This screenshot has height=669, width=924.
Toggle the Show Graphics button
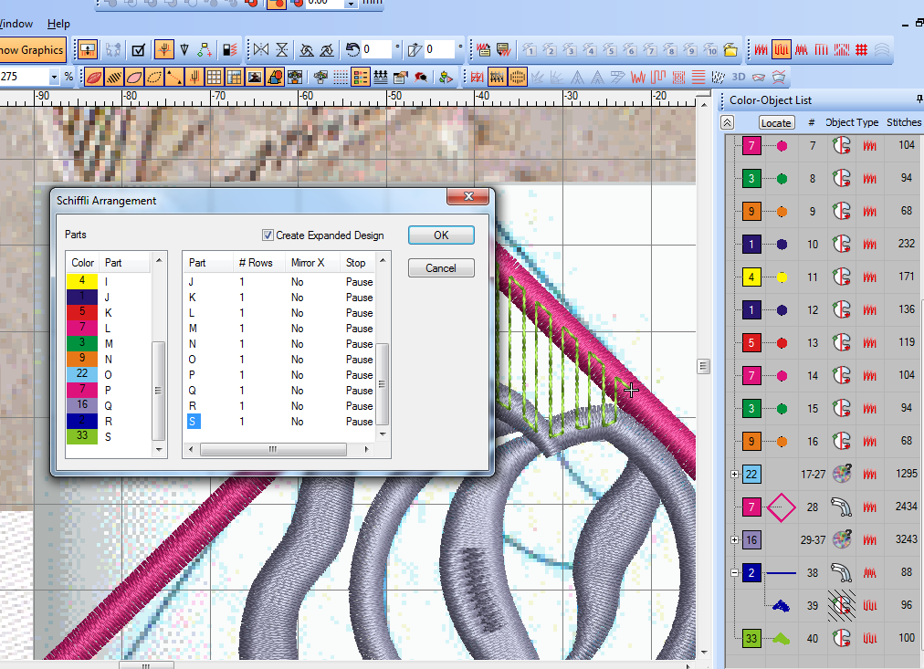32,50
